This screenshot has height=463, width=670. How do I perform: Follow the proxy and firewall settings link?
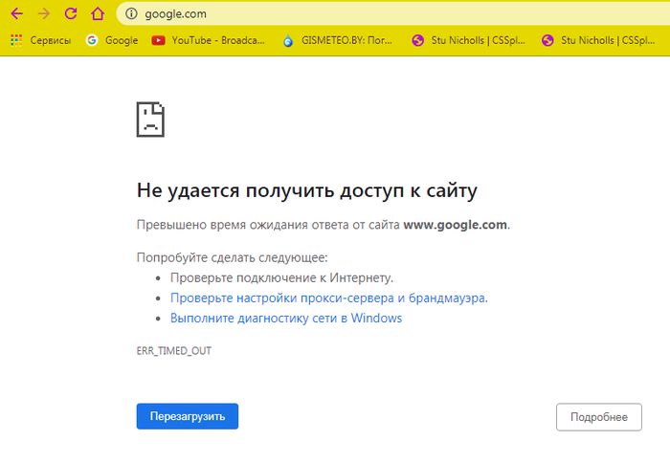click(328, 298)
